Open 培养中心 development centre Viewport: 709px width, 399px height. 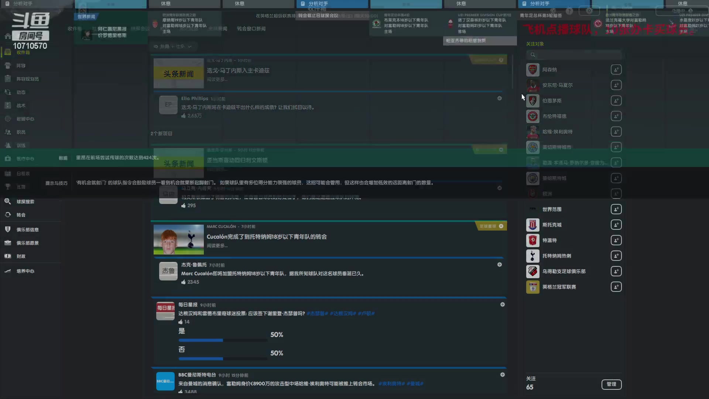point(25,271)
